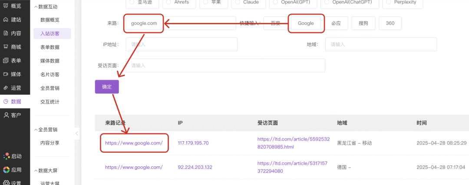Image resolution: width=469 pixels, height=185 pixels.
Task: Select the OpenAI(GPT) radio option
Action: coord(293,3)
